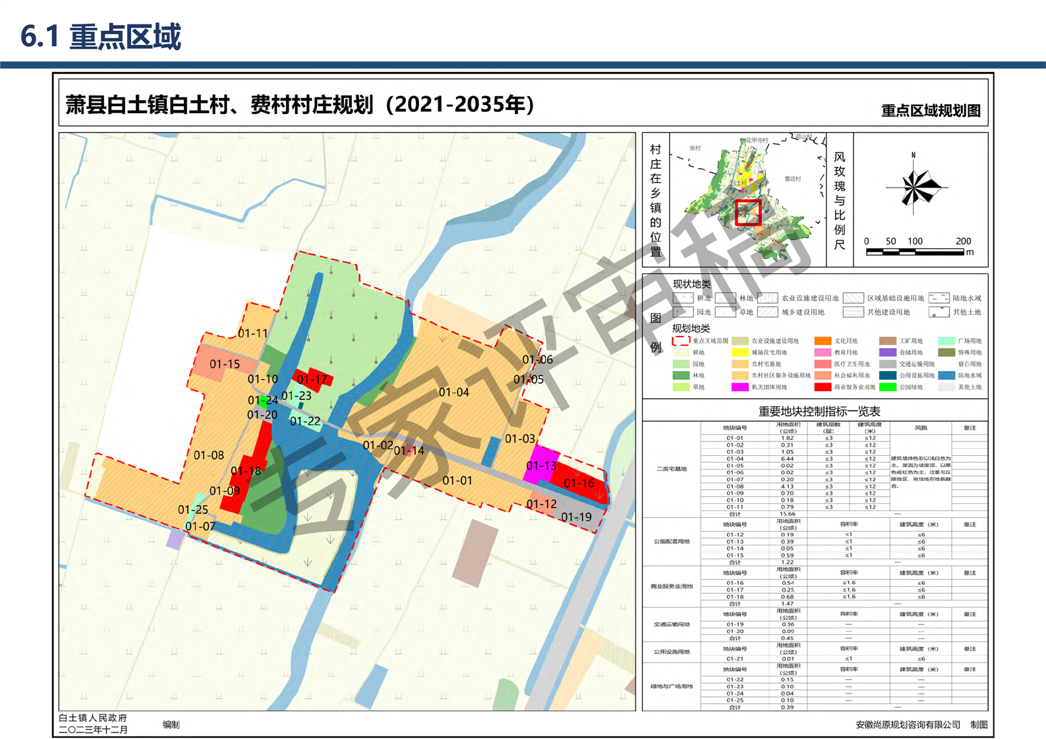The width and height of the screenshot is (1046, 739).
Task: Click the dashed red 重点区域范围 legend symbol
Action: [x=680, y=341]
